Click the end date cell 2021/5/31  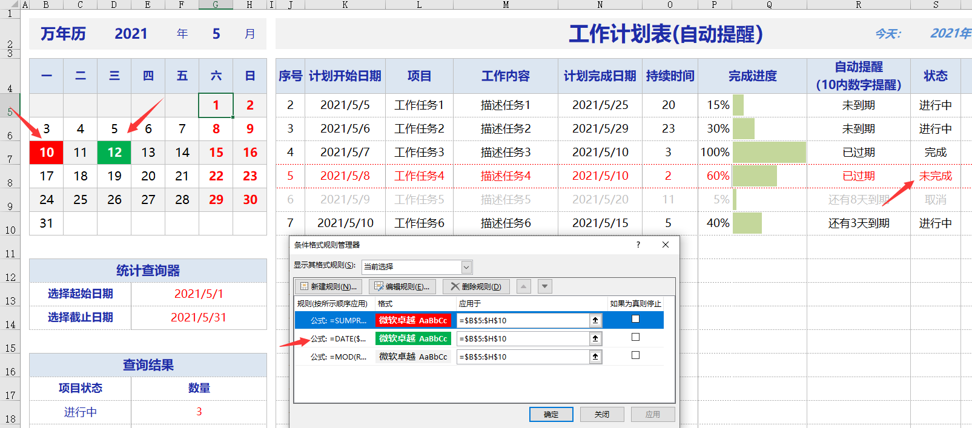click(199, 318)
